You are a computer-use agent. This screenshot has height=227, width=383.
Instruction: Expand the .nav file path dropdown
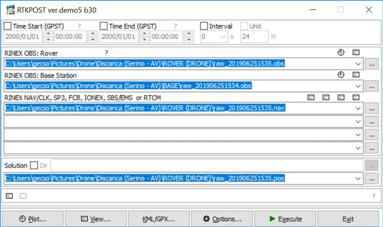tap(358, 108)
